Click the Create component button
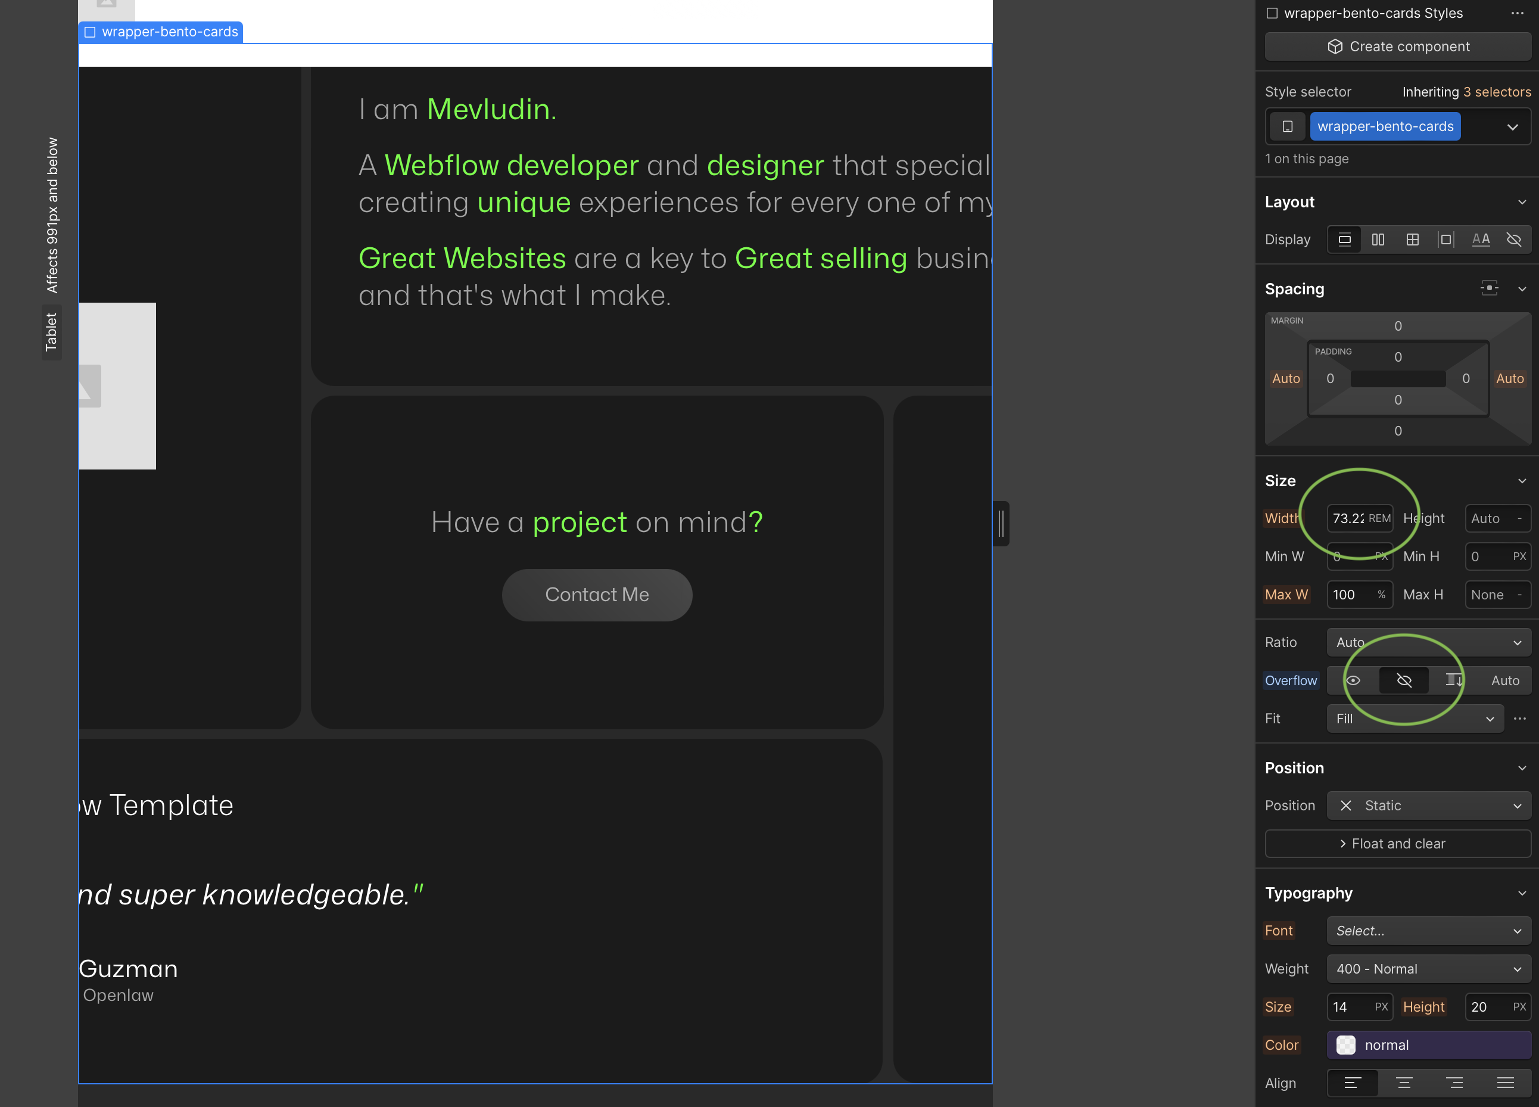 1397,47
